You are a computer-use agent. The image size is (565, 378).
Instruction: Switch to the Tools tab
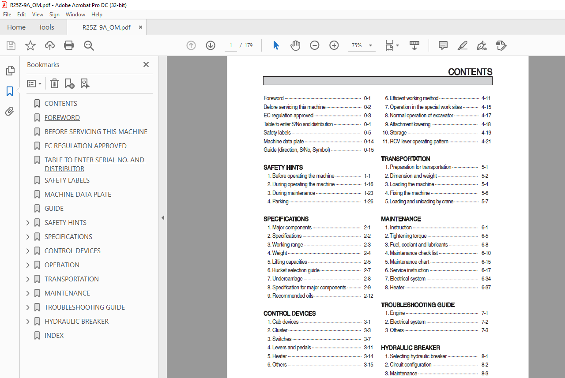[x=46, y=27]
